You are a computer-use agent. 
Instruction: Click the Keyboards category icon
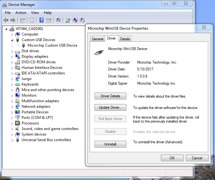18,84
